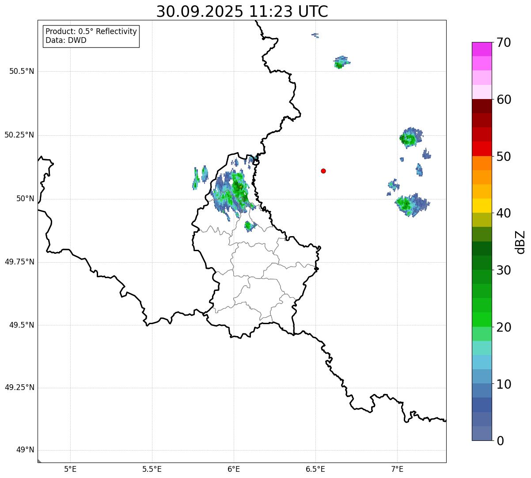531x478 pixels.
Task: Click the yellow colorbar swatch at 40
Action: click(x=482, y=206)
